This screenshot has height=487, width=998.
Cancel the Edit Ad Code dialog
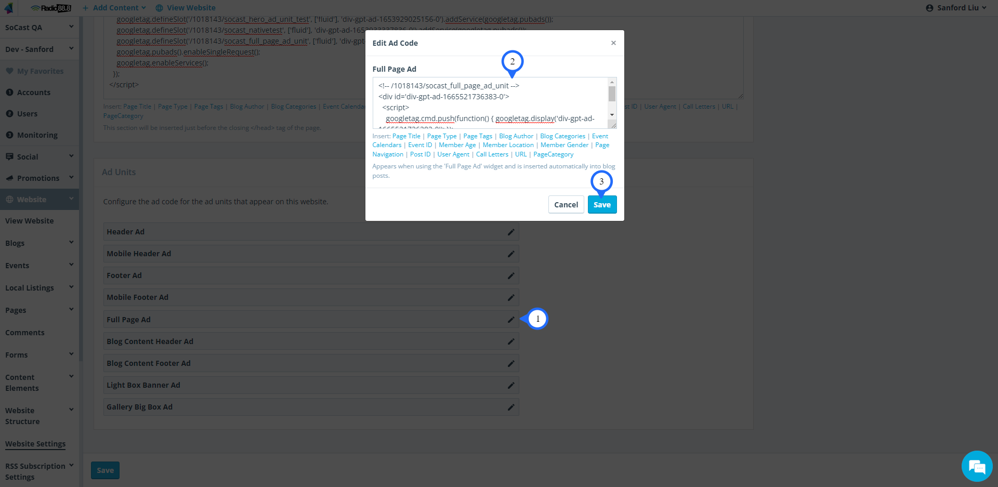566,205
